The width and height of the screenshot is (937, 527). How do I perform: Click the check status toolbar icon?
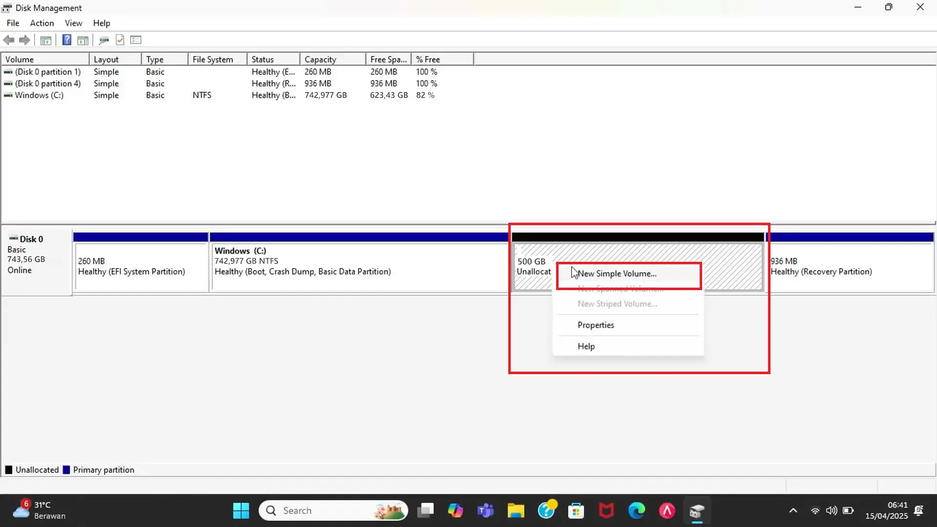click(120, 40)
